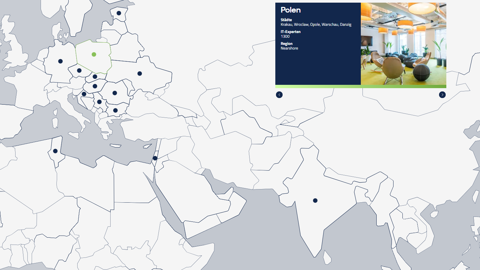The width and height of the screenshot is (480, 270).
Task: Select the Estonia map marker
Action: pos(119,13)
